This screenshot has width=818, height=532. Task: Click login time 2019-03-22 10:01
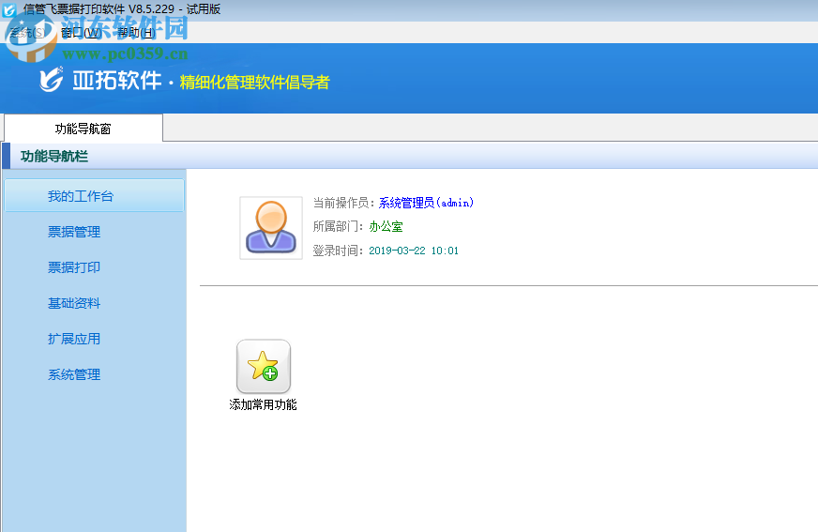[414, 251]
